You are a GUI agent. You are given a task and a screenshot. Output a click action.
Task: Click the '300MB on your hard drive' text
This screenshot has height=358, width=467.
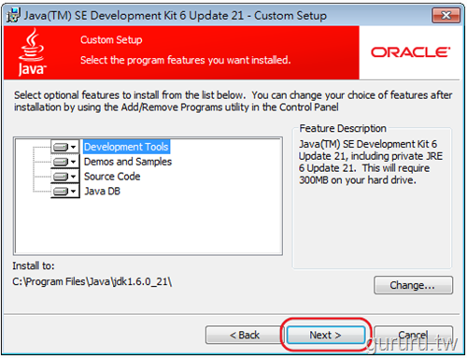click(358, 180)
